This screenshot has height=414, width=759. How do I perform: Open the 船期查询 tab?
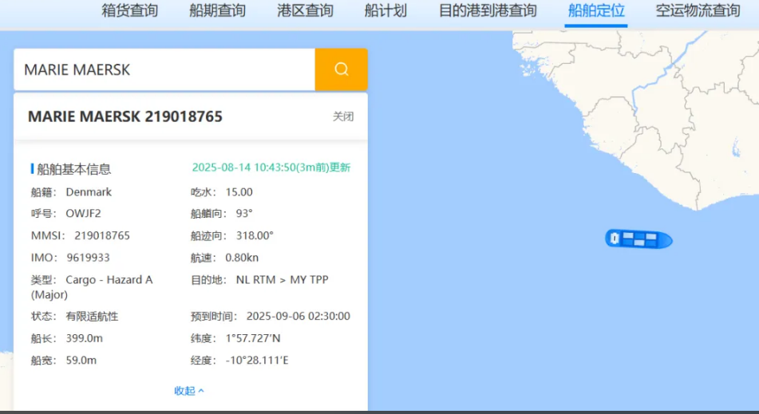tap(217, 10)
